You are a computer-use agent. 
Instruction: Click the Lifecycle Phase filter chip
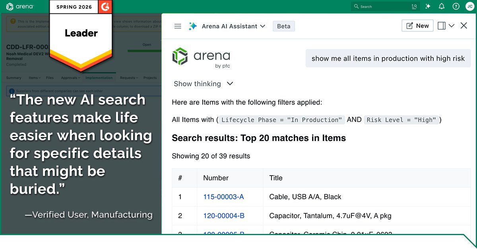coord(281,120)
